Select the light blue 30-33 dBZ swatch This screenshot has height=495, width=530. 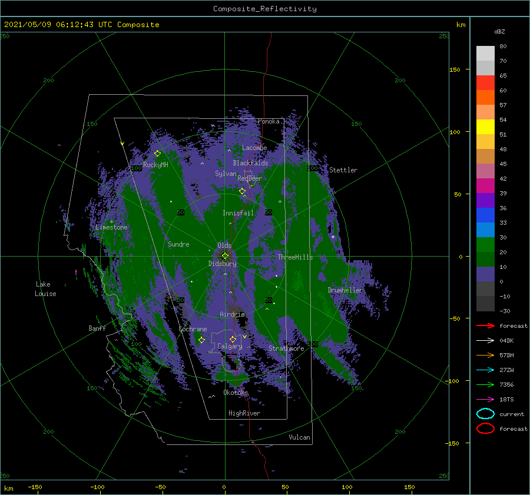point(485,230)
